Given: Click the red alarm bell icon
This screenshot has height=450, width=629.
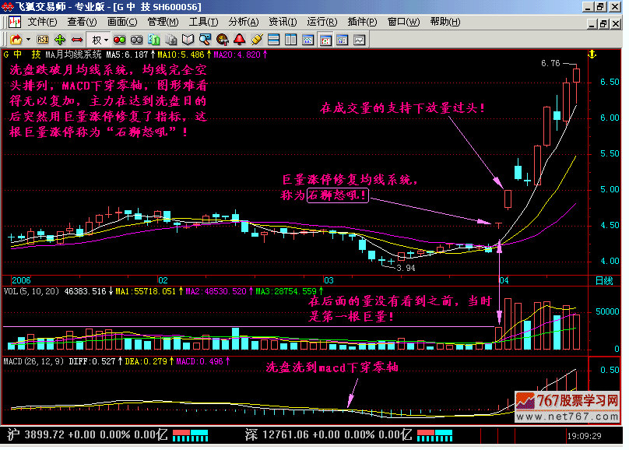Looking at the screenshot, I should pyautogui.click(x=239, y=39).
